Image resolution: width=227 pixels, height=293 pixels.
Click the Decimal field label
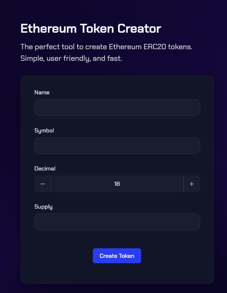point(45,168)
